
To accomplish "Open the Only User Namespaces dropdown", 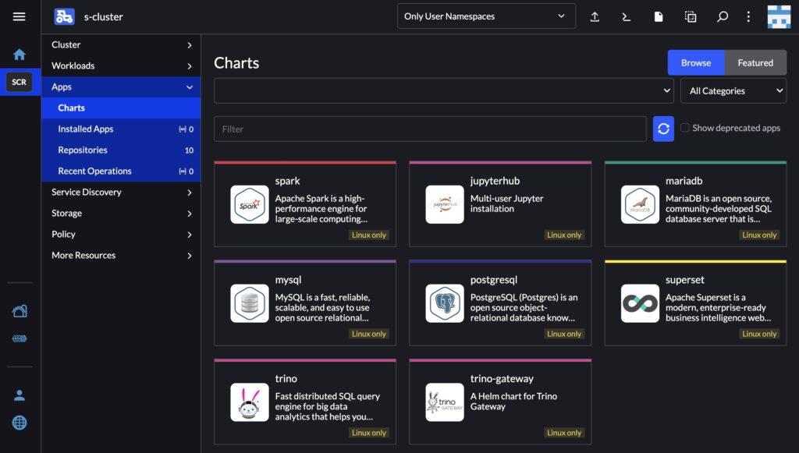I will click(486, 16).
